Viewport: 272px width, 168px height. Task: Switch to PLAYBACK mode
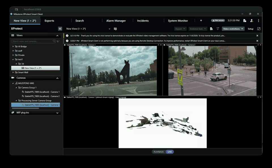click(159, 152)
